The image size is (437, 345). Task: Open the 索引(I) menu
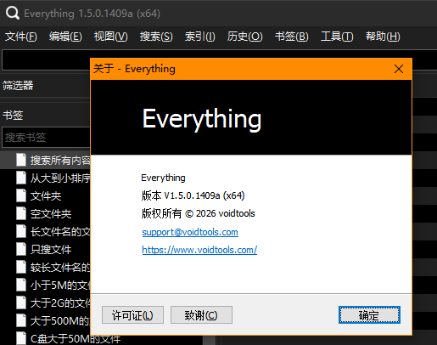pyautogui.click(x=200, y=37)
